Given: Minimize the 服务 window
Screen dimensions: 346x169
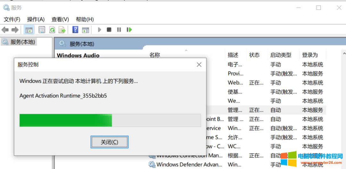Looking at the screenshot, I should tap(299, 8).
